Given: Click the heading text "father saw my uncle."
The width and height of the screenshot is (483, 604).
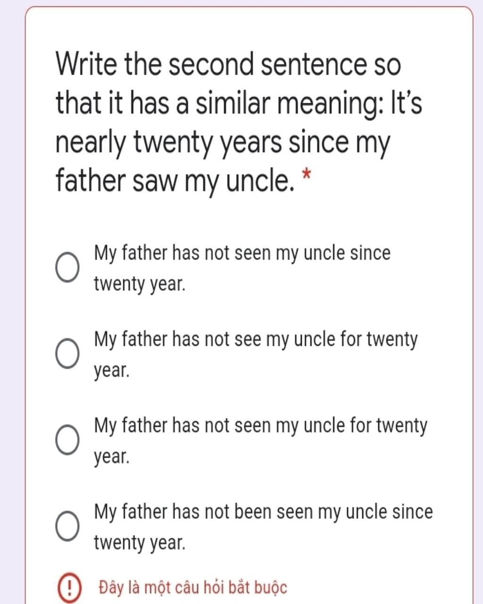Looking at the screenshot, I should coord(175,182).
